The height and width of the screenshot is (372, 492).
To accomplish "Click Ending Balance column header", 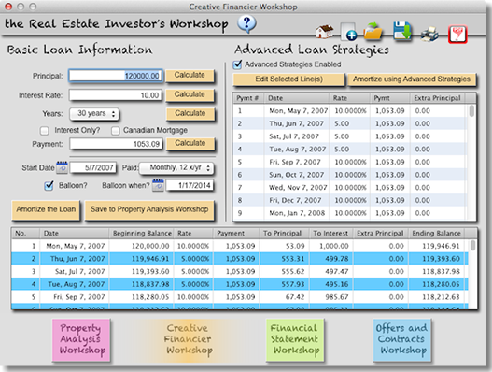I will coord(436,234).
